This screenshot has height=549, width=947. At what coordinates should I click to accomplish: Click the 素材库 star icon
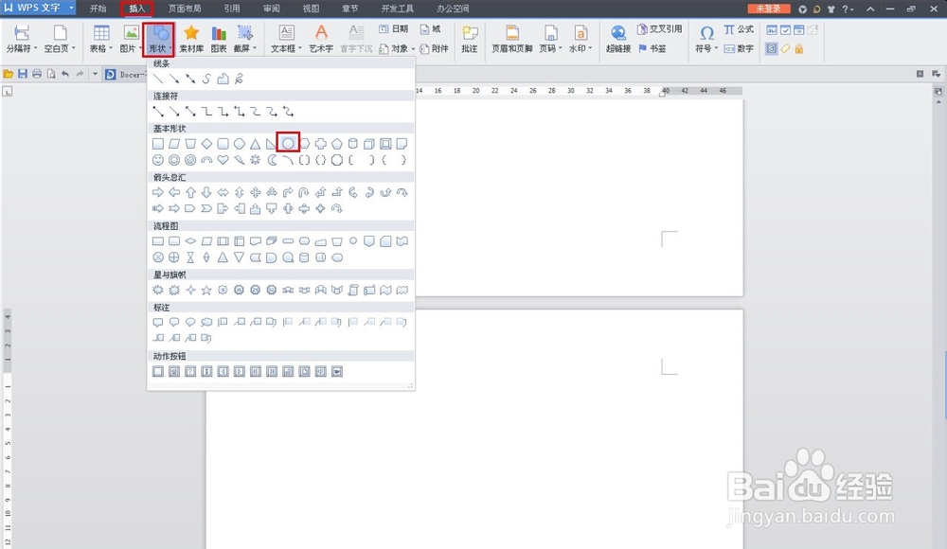[x=191, y=39]
